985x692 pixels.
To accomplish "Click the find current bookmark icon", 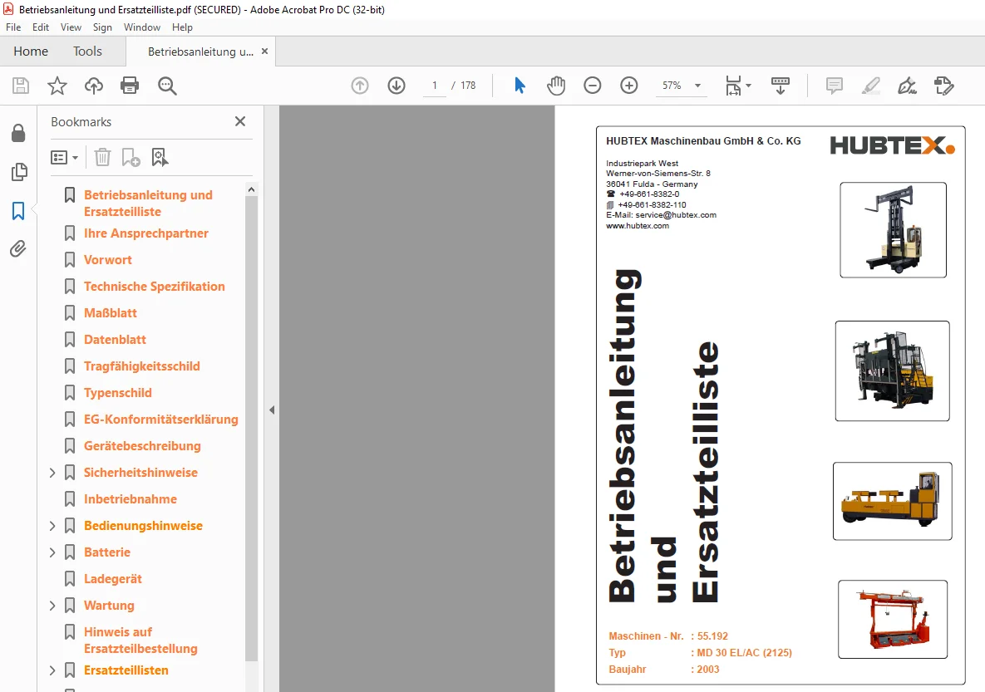I will click(x=160, y=157).
